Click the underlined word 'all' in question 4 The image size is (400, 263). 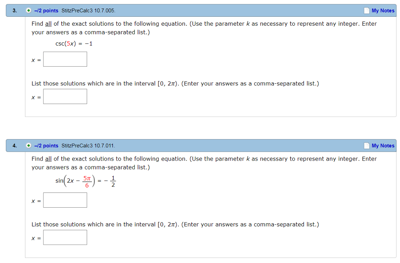pyautogui.click(x=48, y=159)
